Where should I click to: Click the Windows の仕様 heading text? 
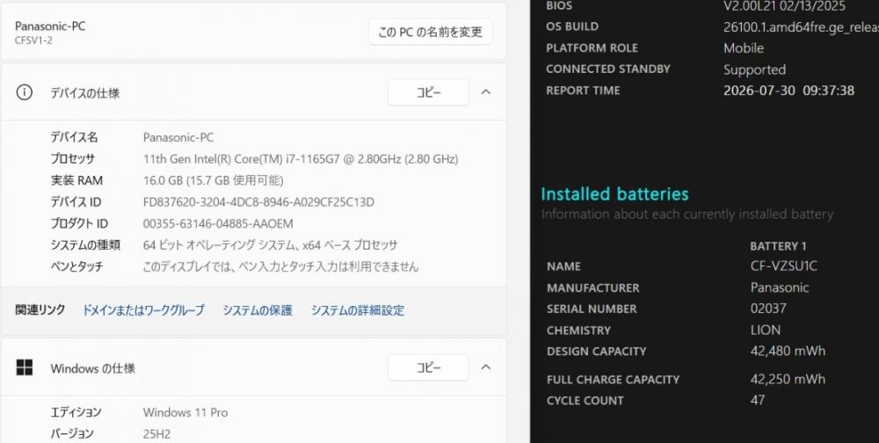point(92,368)
